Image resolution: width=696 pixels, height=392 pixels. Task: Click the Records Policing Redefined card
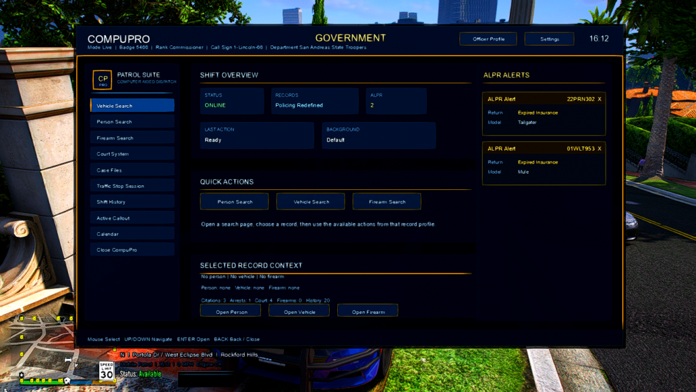315,101
